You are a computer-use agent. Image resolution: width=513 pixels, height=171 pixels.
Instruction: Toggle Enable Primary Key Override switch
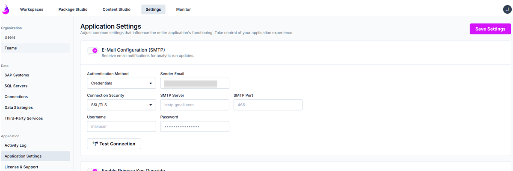point(92,170)
